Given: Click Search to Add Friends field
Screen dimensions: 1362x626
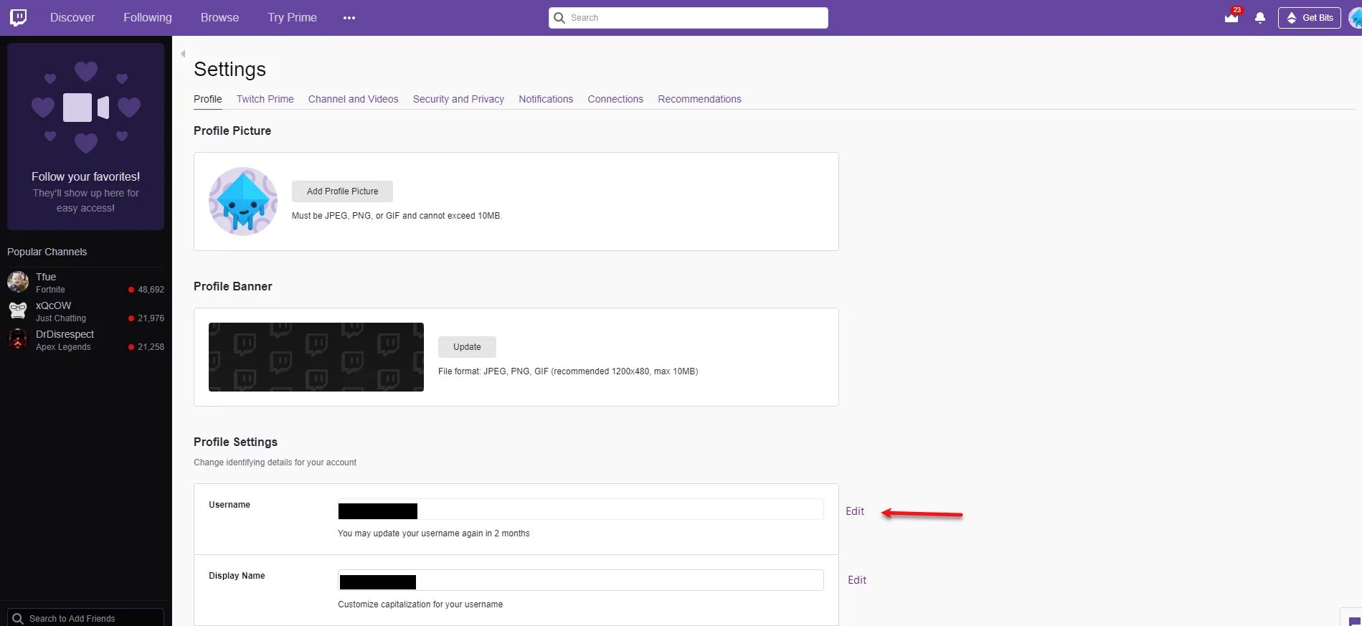Looking at the screenshot, I should (x=85, y=618).
